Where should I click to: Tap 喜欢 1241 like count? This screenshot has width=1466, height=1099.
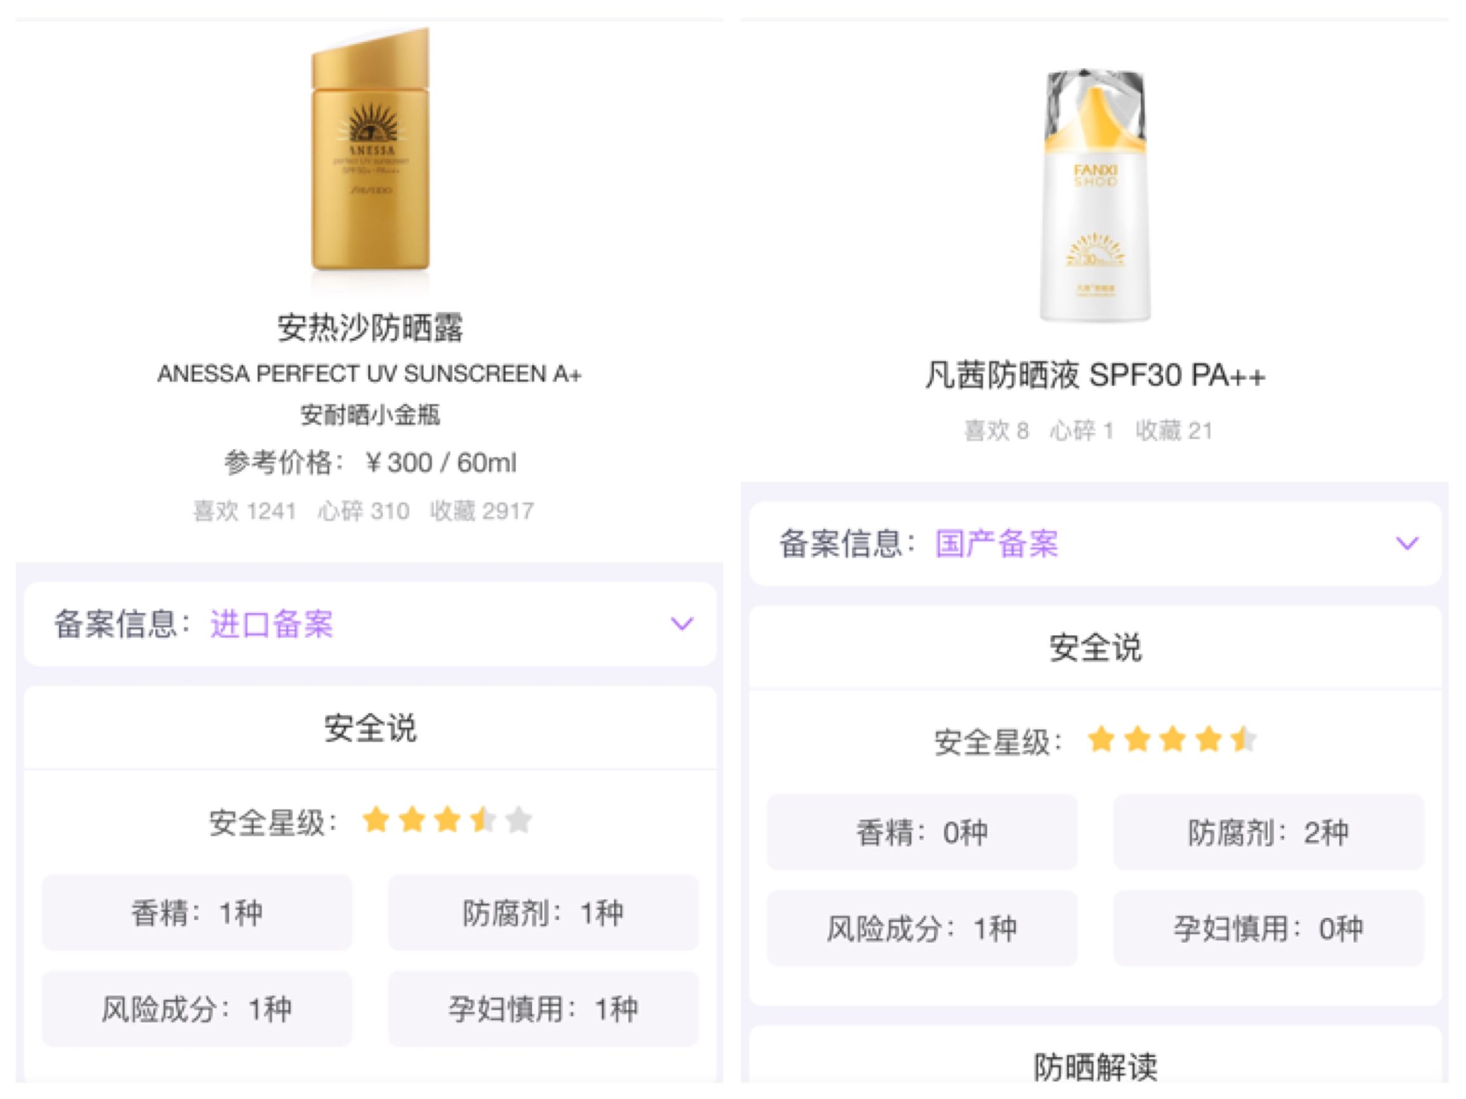244,511
